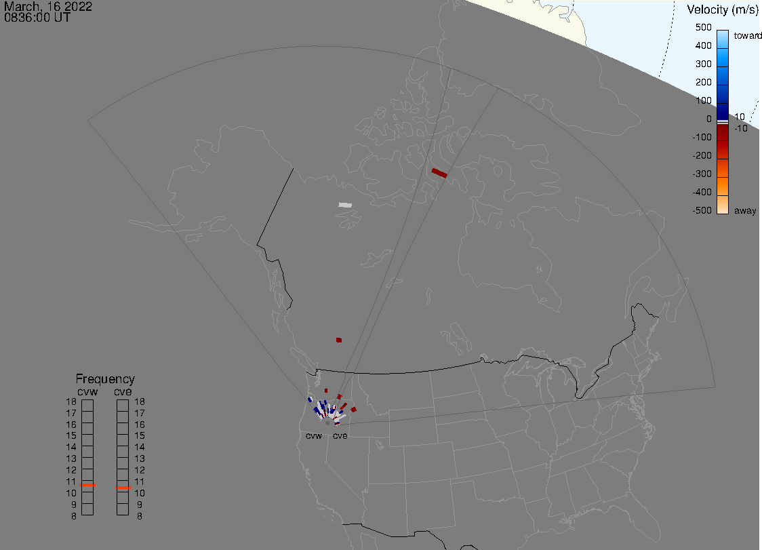762x550 pixels.
Task: Pick the grey ground-scatter band at zero velocity
Action: [723, 121]
